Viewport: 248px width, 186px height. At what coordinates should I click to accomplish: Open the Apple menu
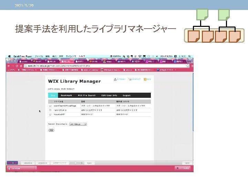tap(9, 56)
